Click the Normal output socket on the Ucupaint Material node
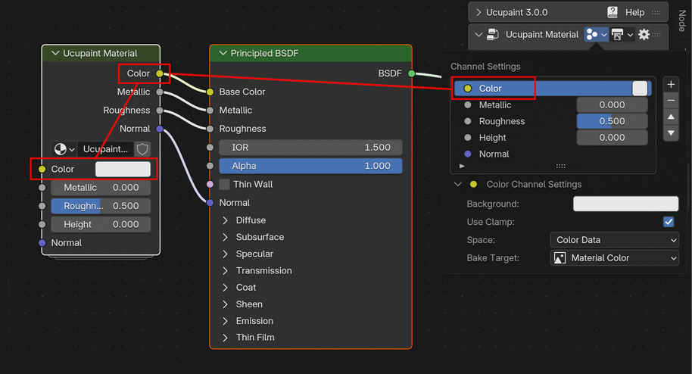The image size is (692, 374). click(160, 129)
